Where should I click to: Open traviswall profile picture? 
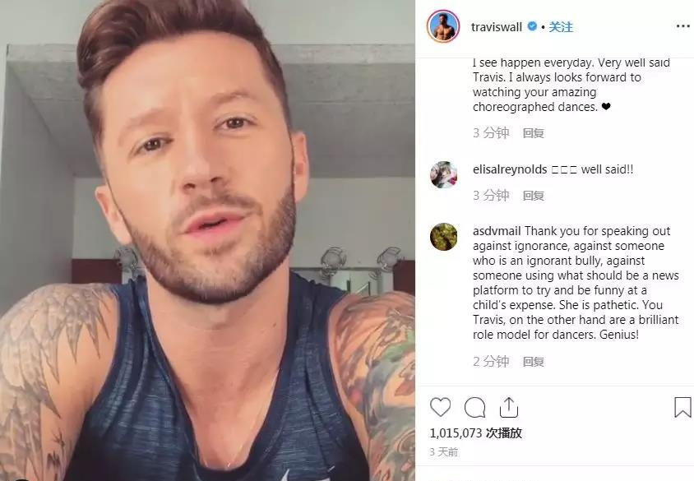click(x=443, y=26)
